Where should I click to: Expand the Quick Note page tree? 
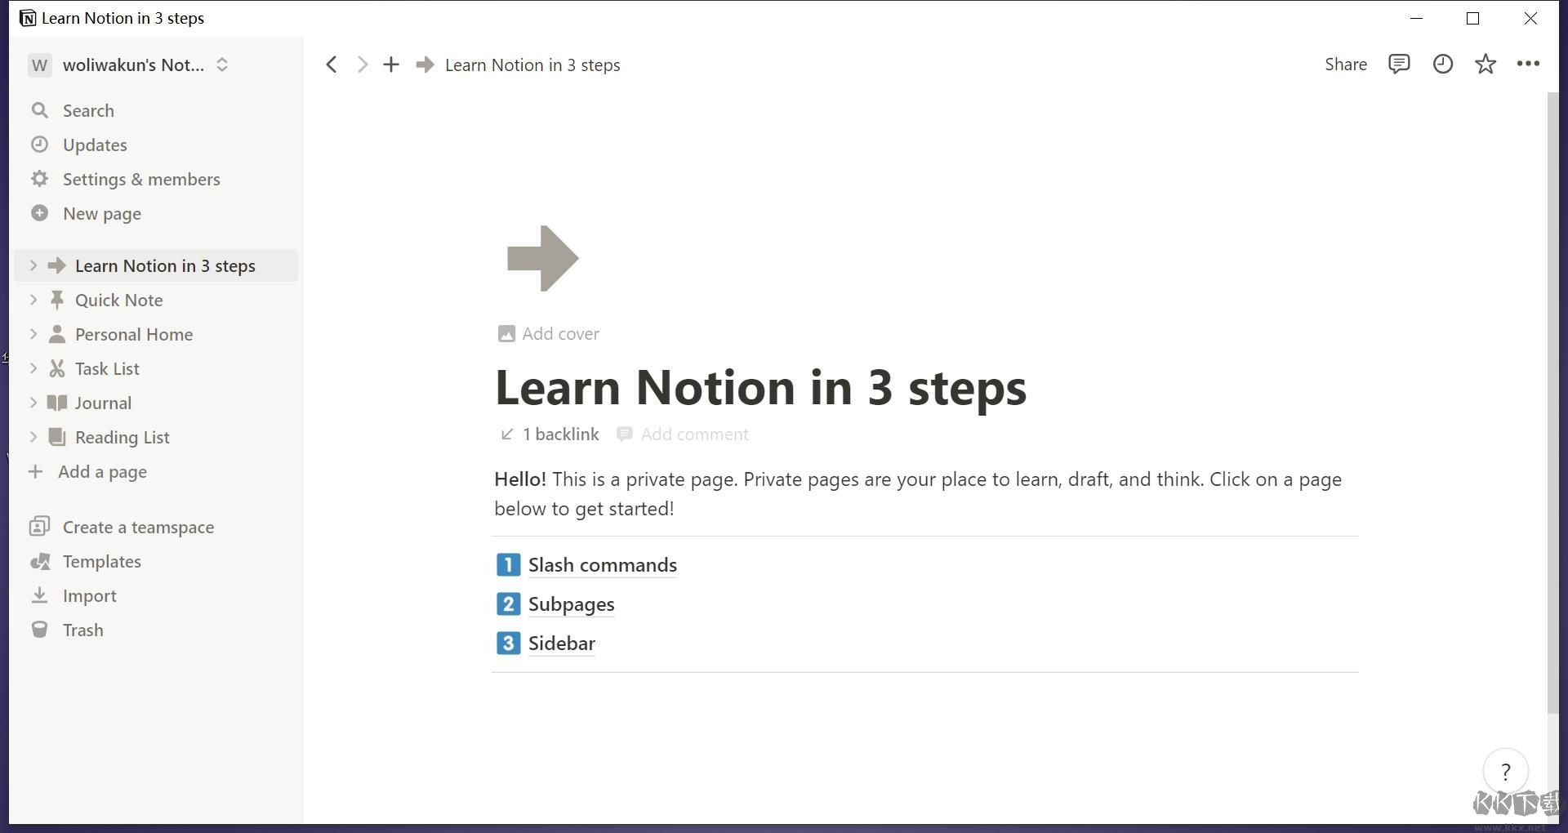pos(33,300)
